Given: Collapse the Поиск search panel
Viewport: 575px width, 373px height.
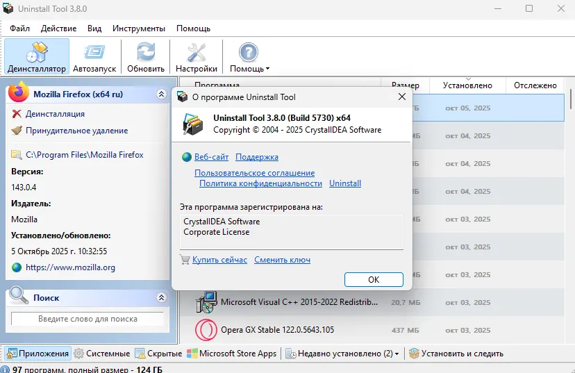Looking at the screenshot, I should click(162, 297).
